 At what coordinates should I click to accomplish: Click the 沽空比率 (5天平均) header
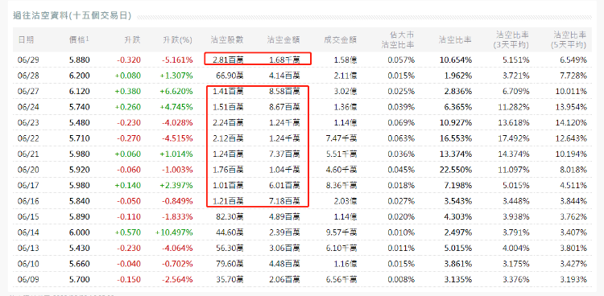[x=569, y=39]
